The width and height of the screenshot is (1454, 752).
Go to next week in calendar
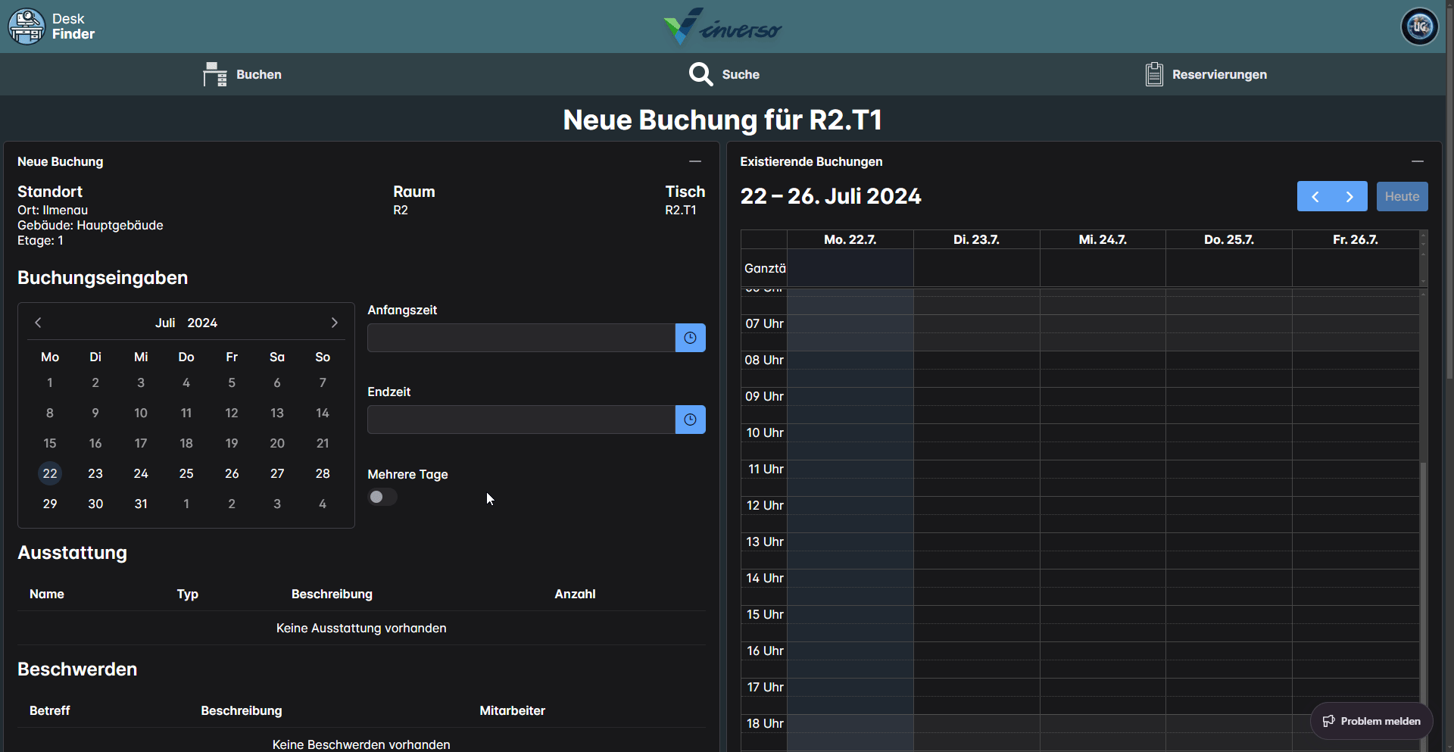tap(1349, 197)
